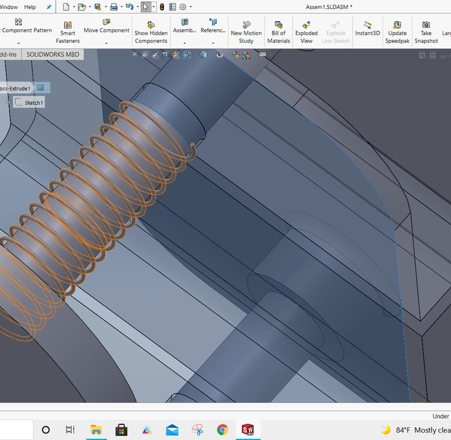Screen dimensions: 451x440
Task: Start a New Motion Study
Action: click(246, 33)
